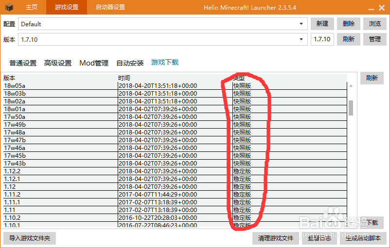
Task: Click the 版本 column header
Action: (x=60, y=78)
